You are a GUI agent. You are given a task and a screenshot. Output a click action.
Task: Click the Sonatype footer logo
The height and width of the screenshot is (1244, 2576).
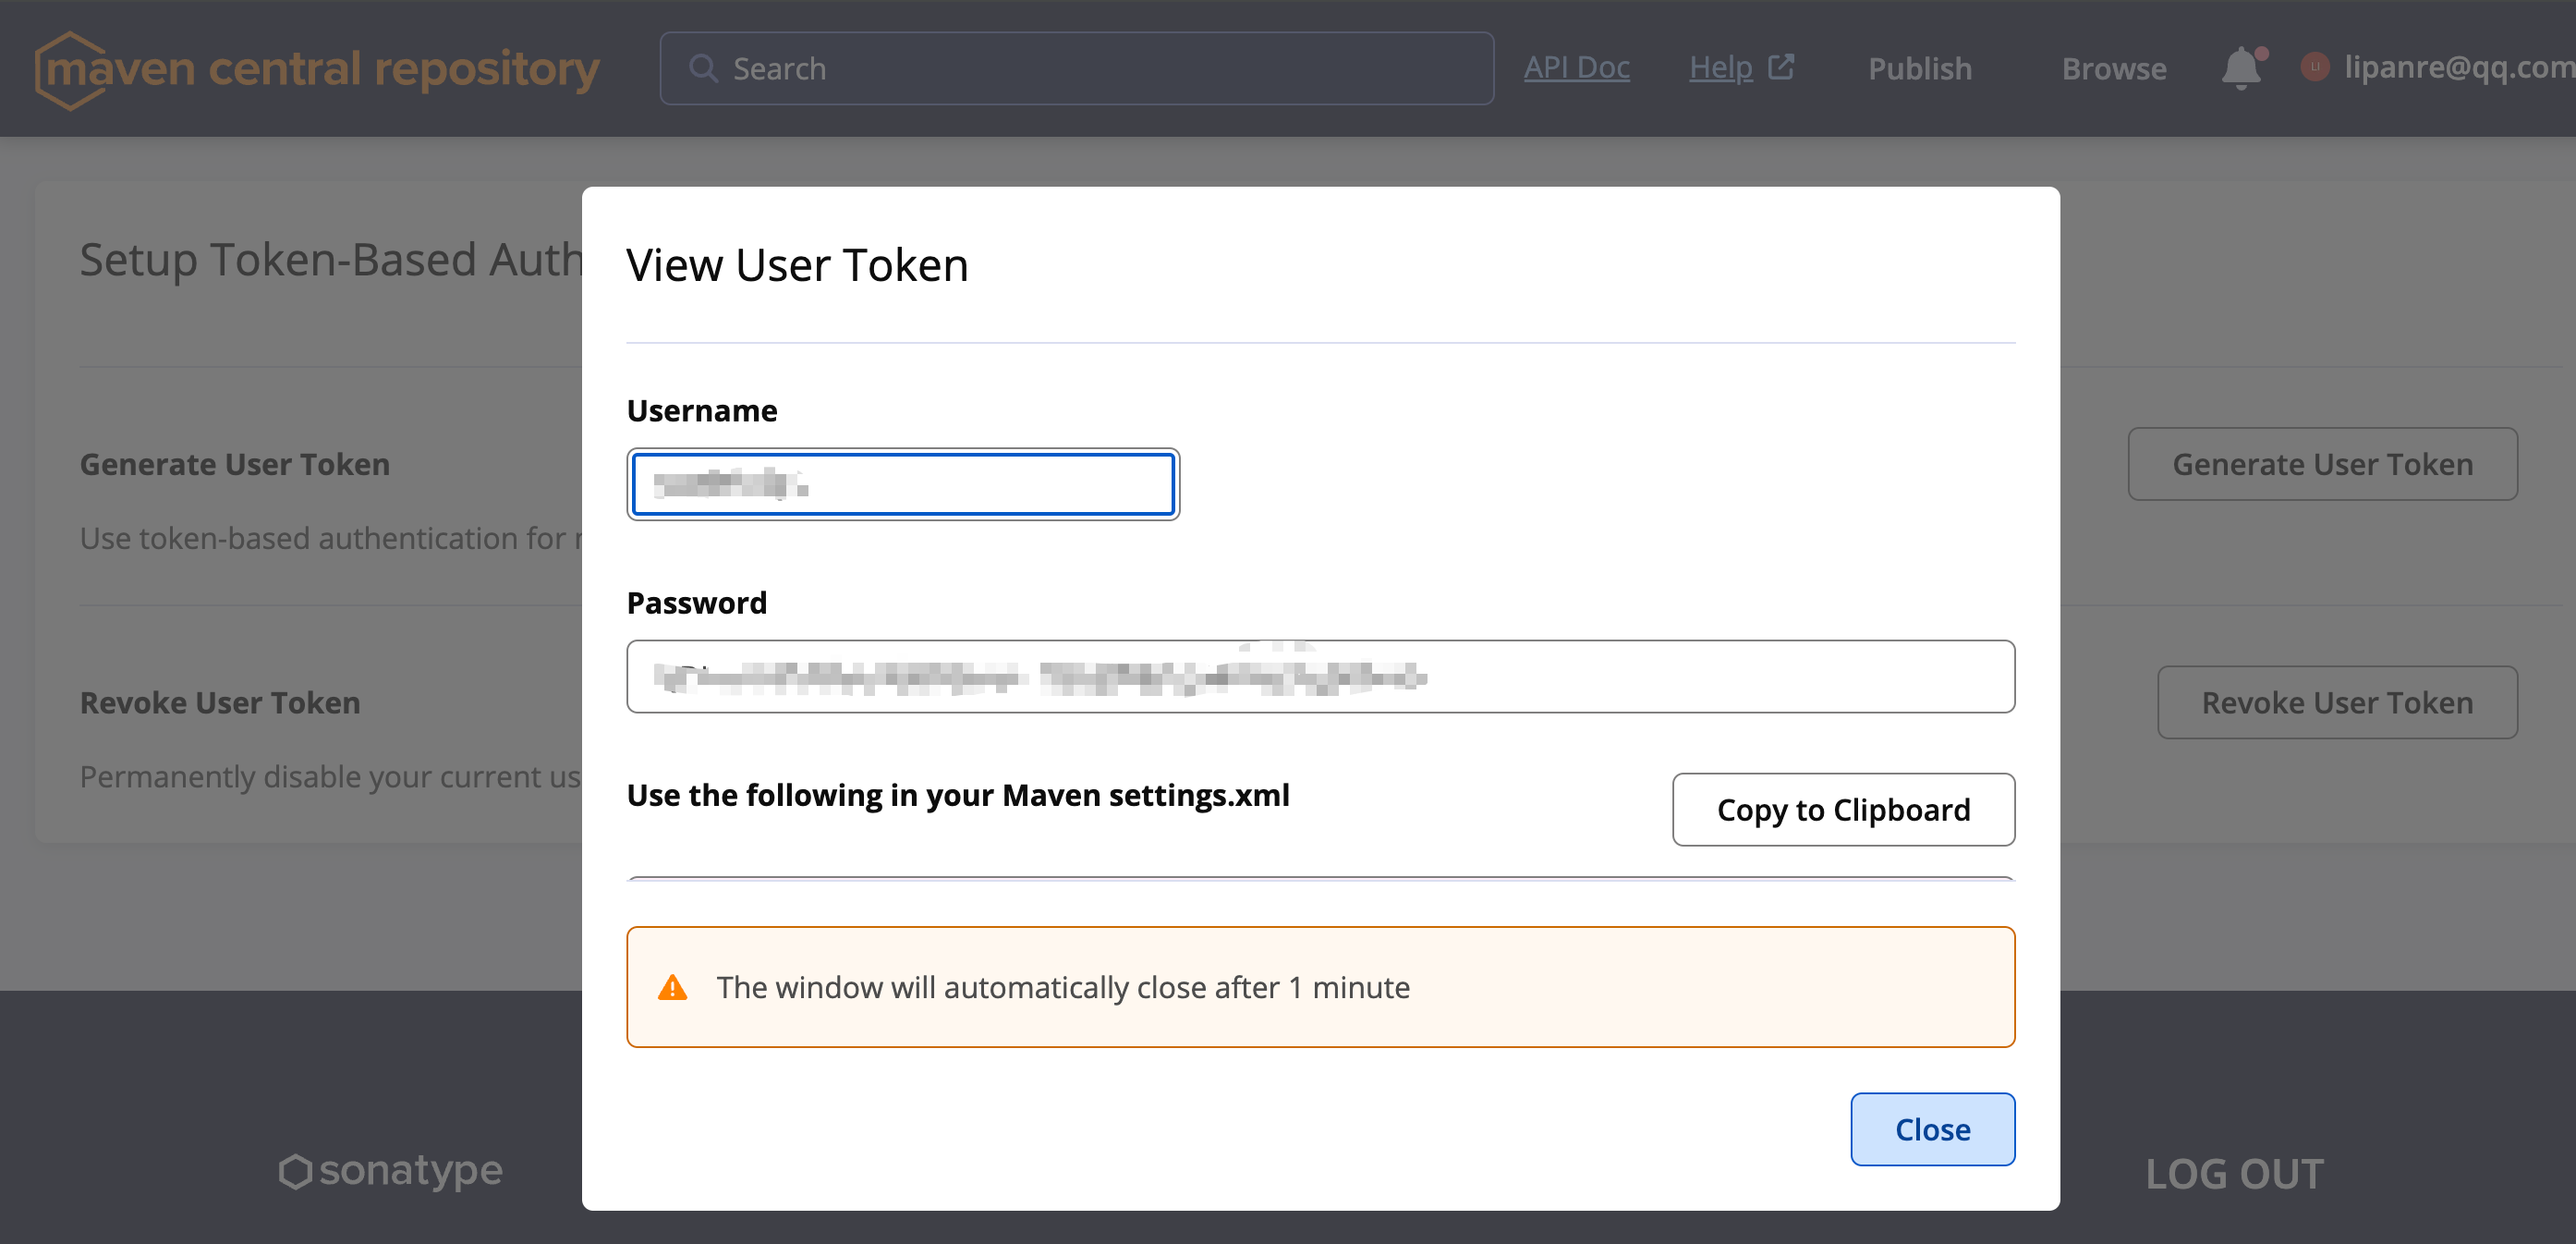391,1171
